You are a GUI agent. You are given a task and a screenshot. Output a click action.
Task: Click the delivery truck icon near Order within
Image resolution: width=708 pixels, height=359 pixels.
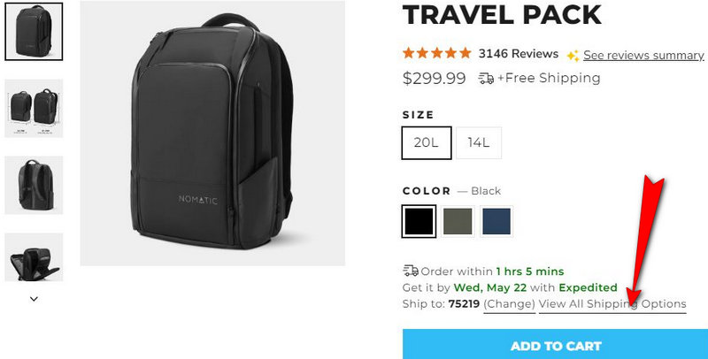click(x=411, y=271)
